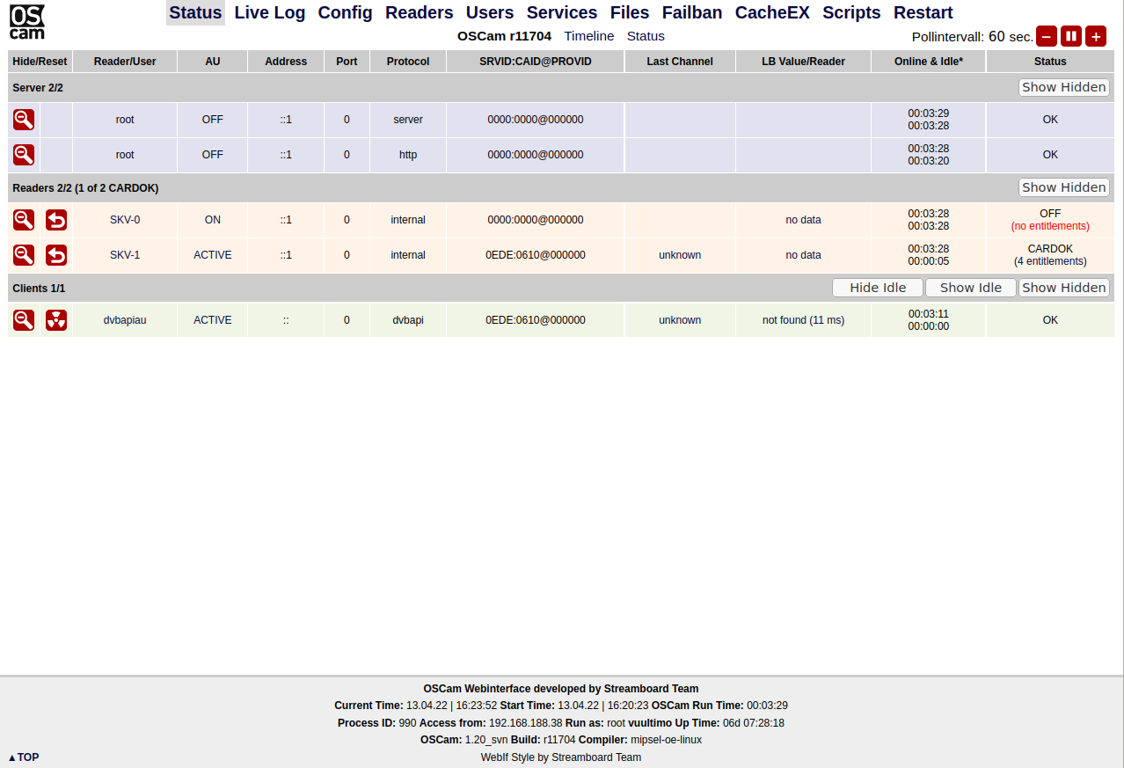Reset the dvbapiau client with radiation icon

[56, 320]
